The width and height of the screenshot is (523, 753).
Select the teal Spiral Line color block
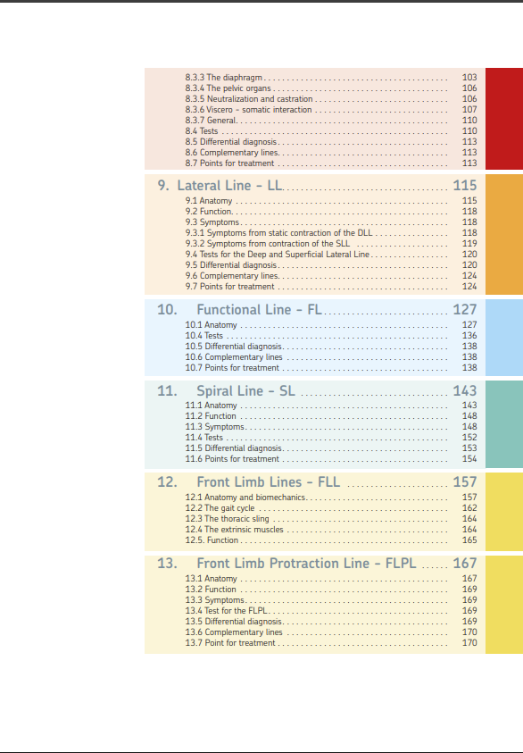coord(504,424)
